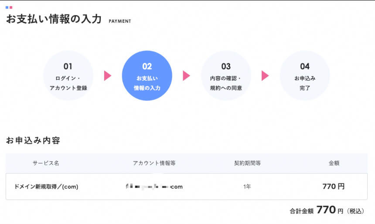Click pink arrow between step 01 and 02

(x=108, y=75)
